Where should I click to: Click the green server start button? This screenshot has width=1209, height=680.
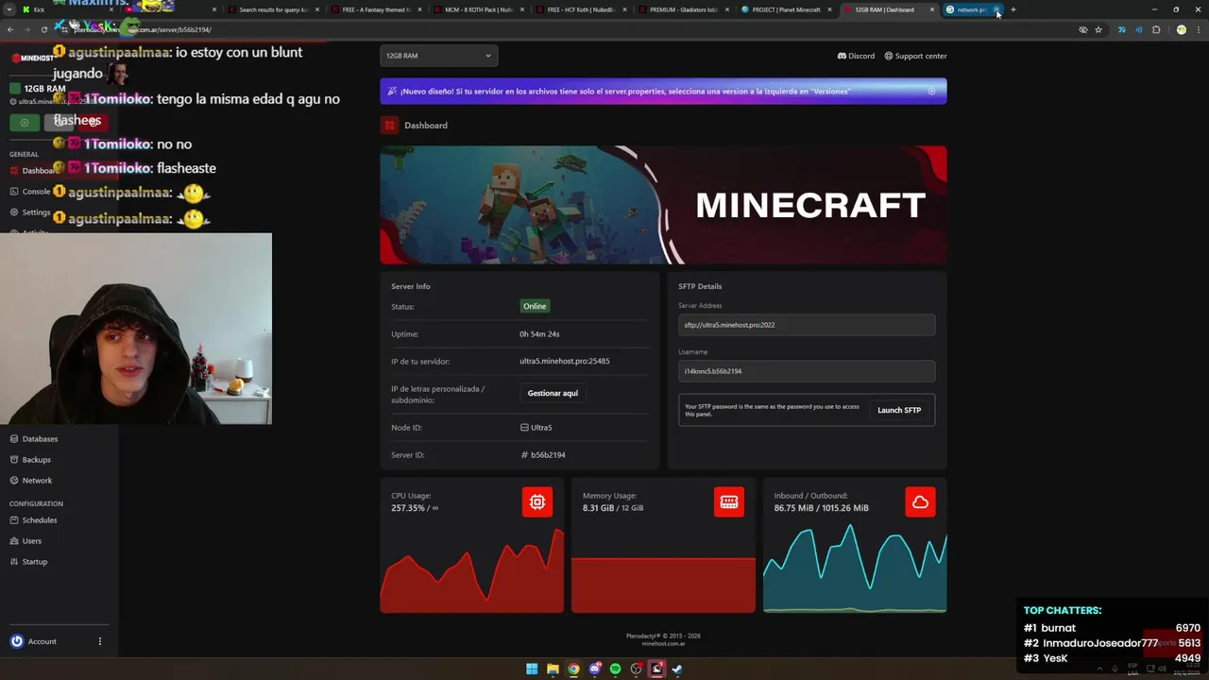[25, 122]
